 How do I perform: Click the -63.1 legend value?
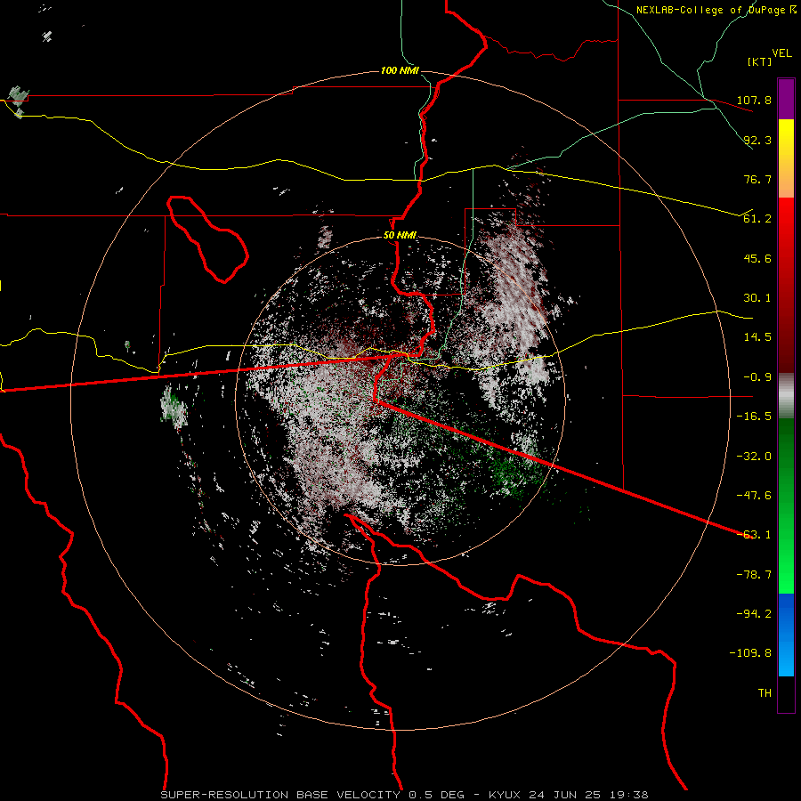(x=754, y=535)
